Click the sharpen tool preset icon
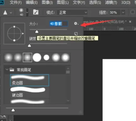This screenshot has width=136, height=121. (5, 12)
